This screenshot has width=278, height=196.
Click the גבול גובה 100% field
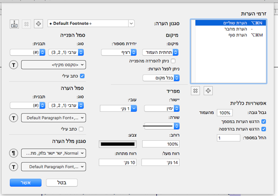pyautogui.click(x=225, y=113)
